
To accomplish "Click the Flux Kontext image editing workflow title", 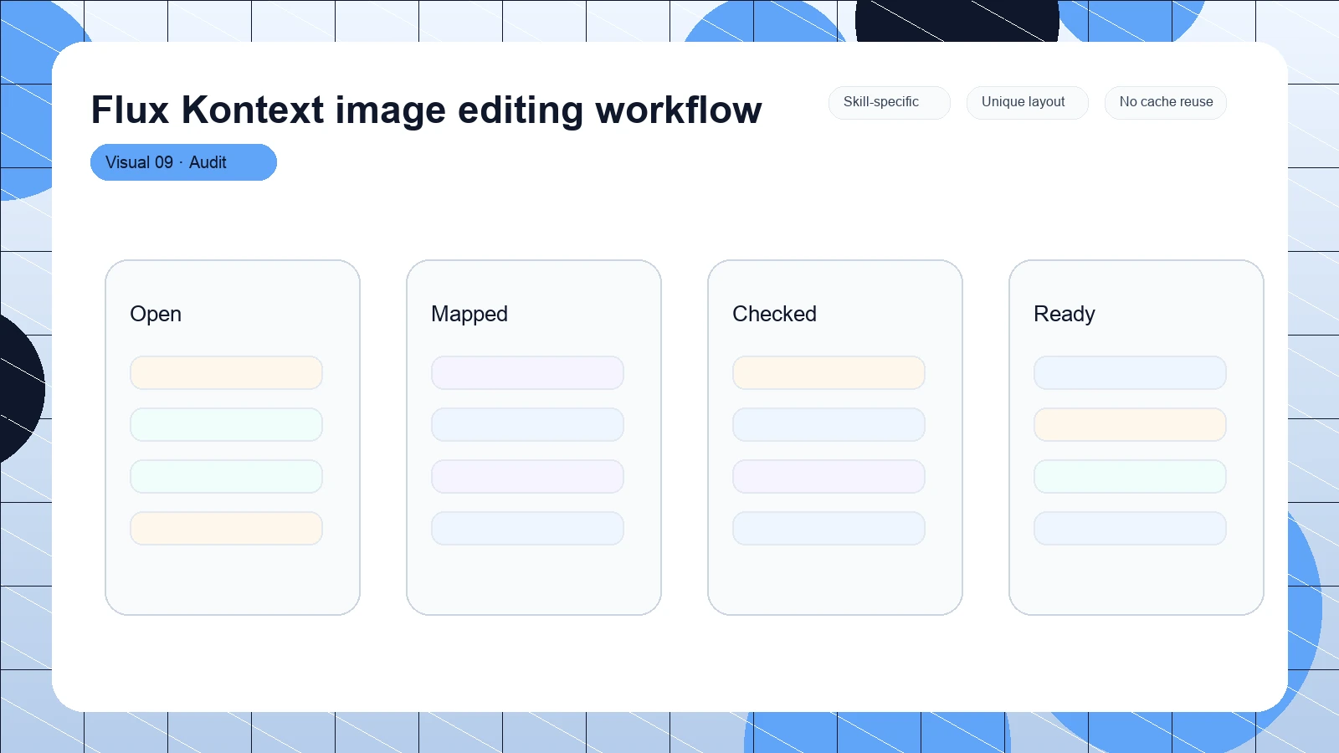I will tap(426, 110).
